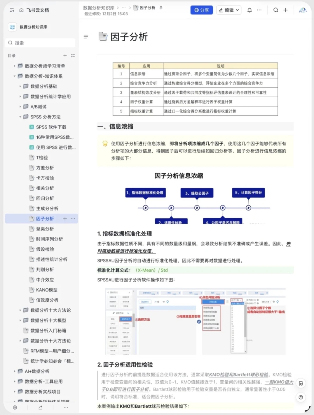Click the settings gear at sidebar bottom
314x415 pixels.
(x=15, y=407)
